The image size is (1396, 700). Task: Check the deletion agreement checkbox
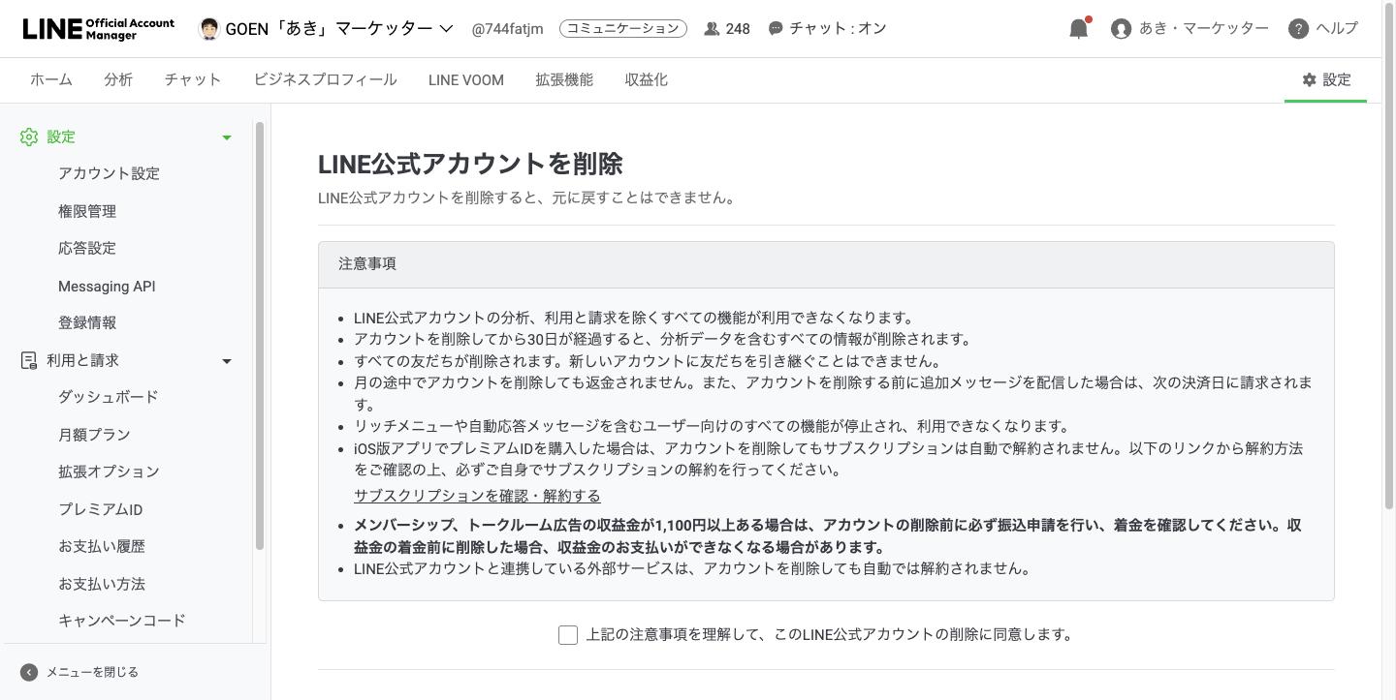(x=568, y=635)
